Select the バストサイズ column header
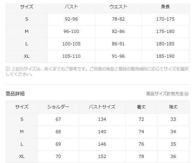 [102, 107]
